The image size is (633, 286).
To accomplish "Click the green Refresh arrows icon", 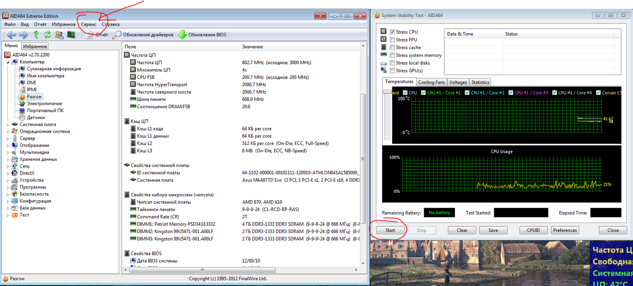I will click(x=47, y=35).
